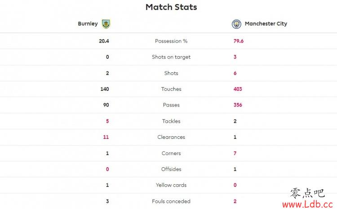Viewport: 337px width, 209px height.
Task: Click the Burnley club crest icon
Action: click(106, 24)
